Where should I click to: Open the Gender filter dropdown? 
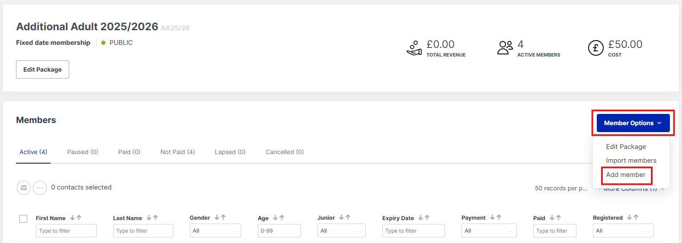215,231
